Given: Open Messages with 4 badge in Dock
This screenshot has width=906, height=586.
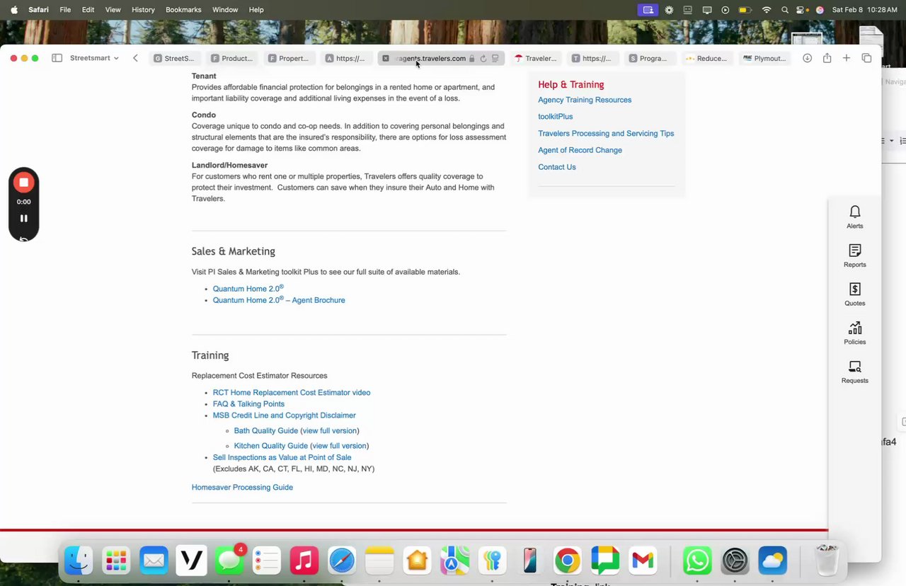Looking at the screenshot, I should (229, 561).
